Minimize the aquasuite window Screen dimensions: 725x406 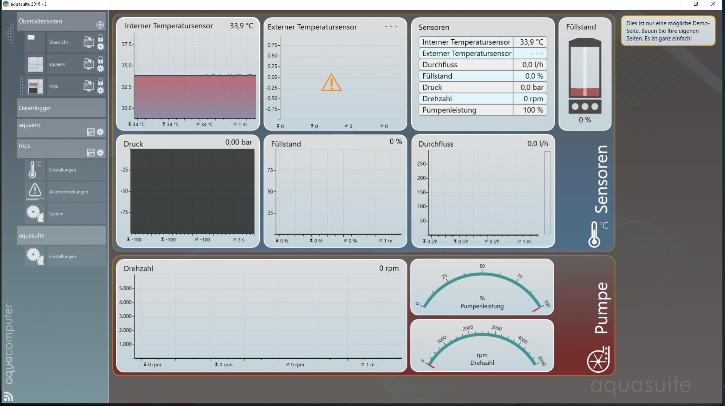(x=678, y=4)
